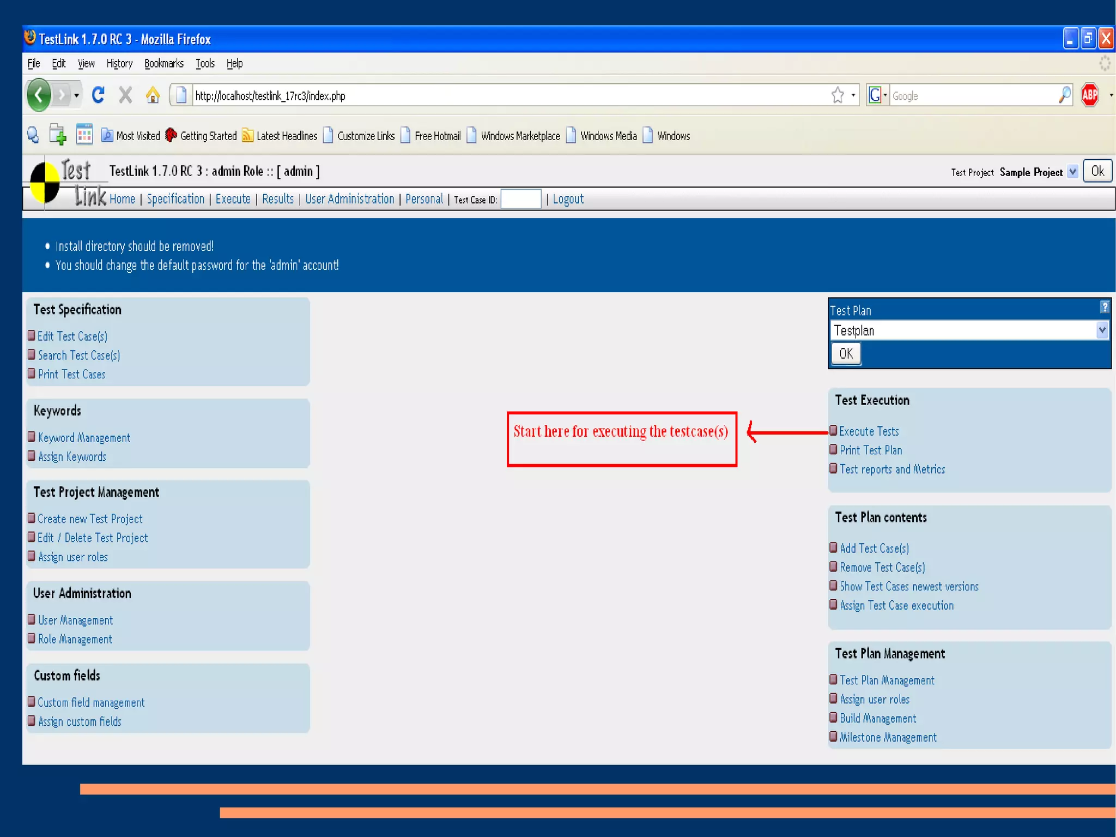The height and width of the screenshot is (837, 1116).
Task: Open Milestone Management link
Action: tap(888, 738)
